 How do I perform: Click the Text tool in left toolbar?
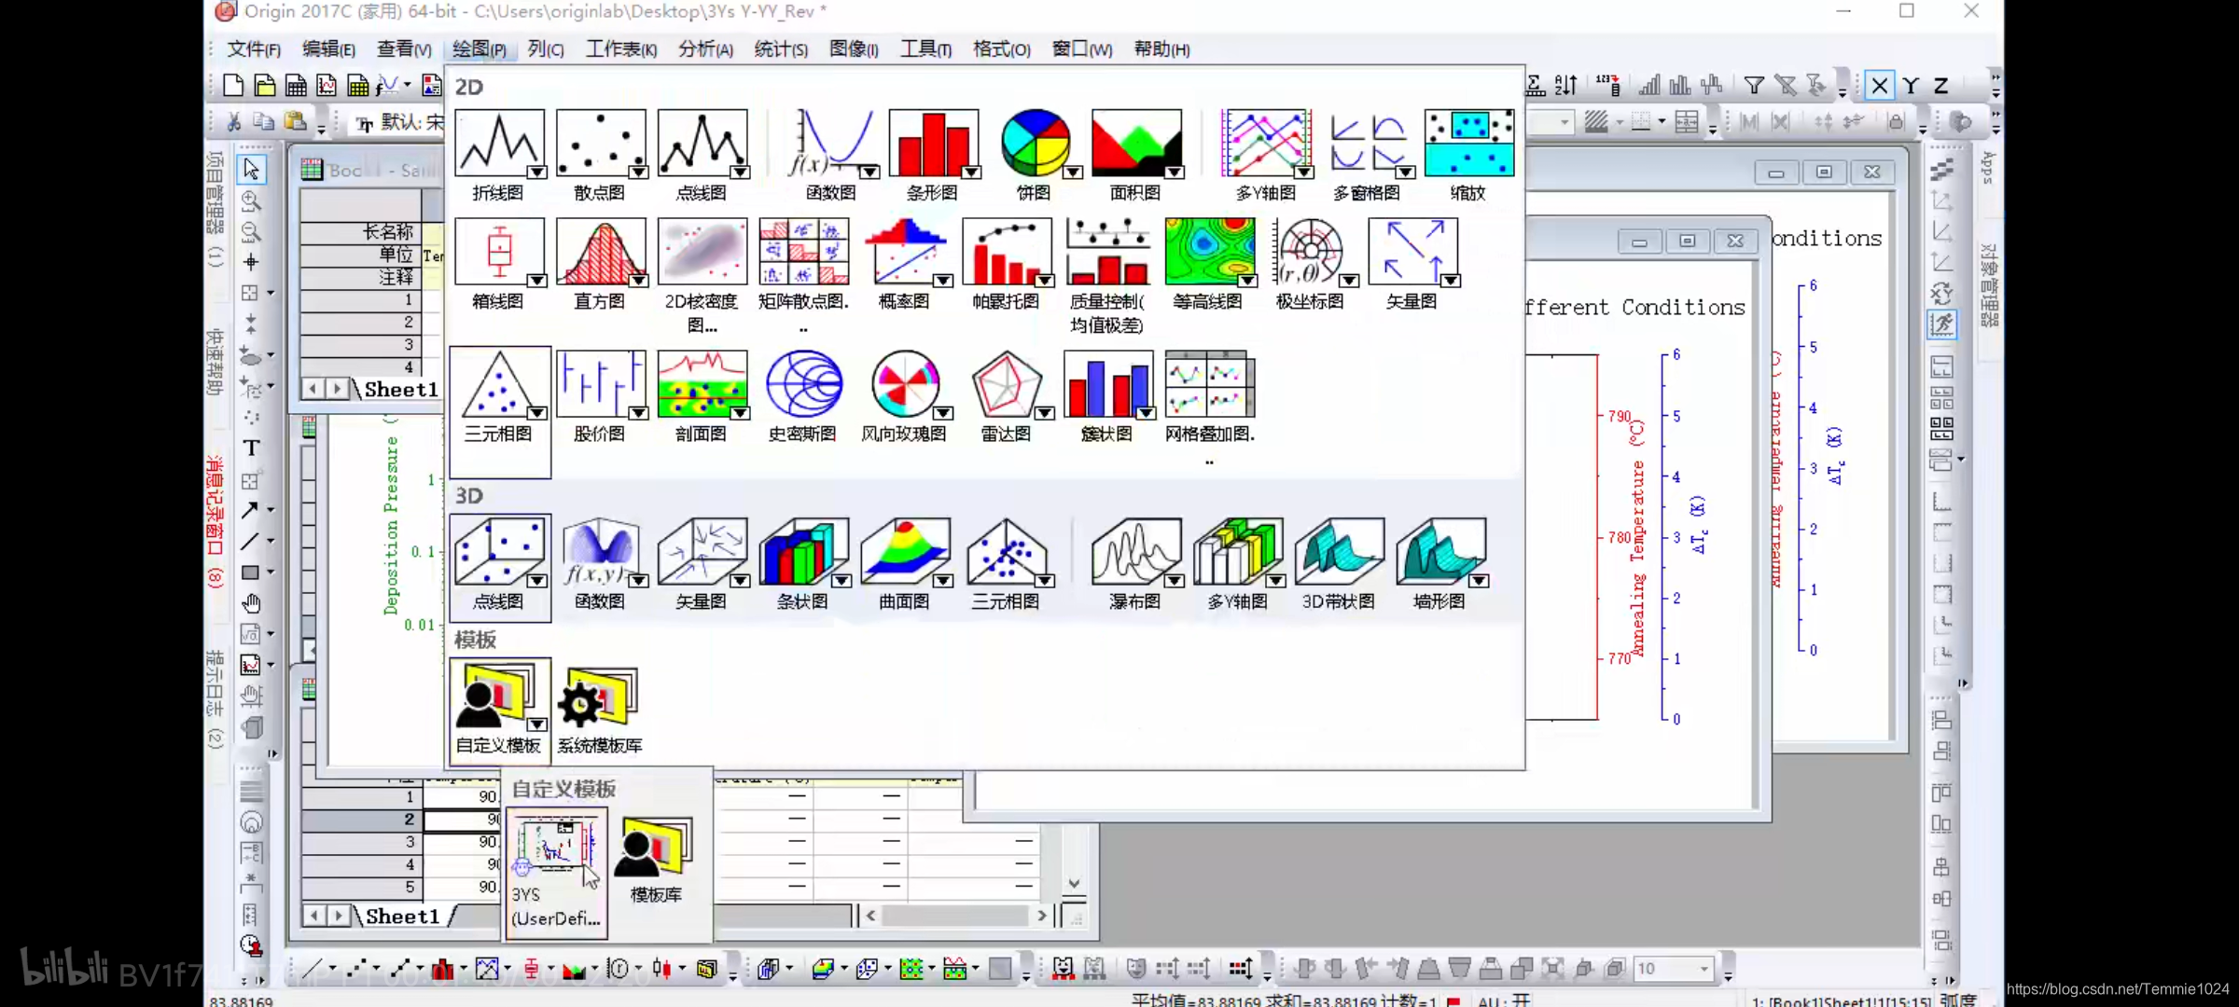(251, 448)
